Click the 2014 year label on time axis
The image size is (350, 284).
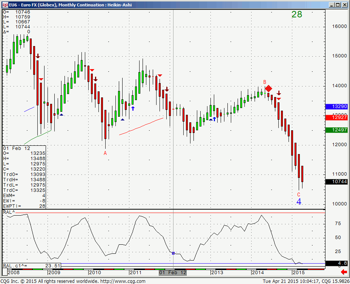tap(258, 273)
